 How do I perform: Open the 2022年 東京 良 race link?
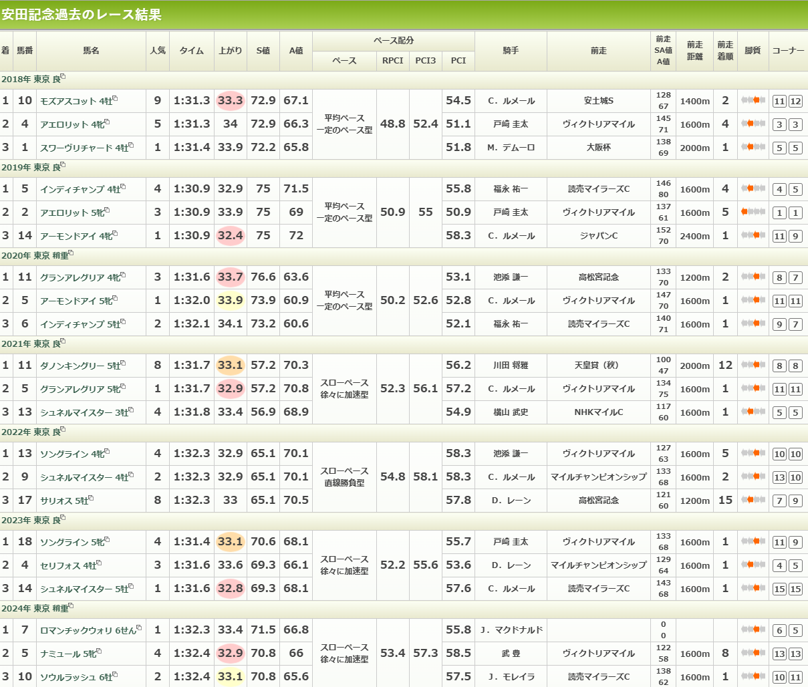tap(30, 432)
